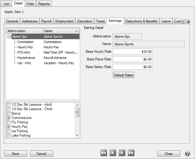Image resolution: width=195 pixels, height=159 pixels.
Task: Enable the Bonus checkbox
Action: 9,113
